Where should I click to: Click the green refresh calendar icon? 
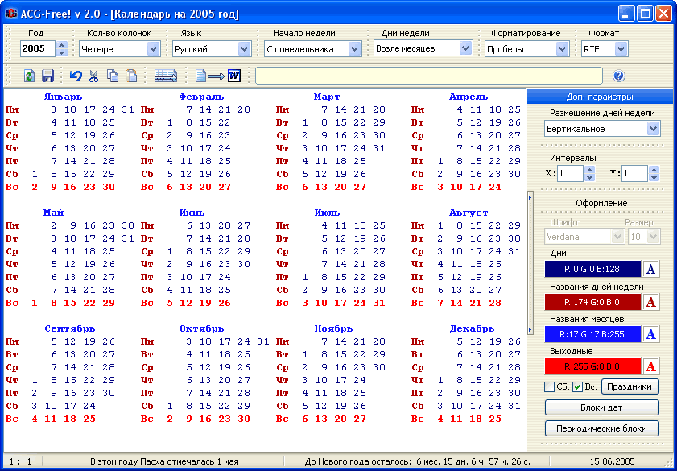click(x=29, y=76)
